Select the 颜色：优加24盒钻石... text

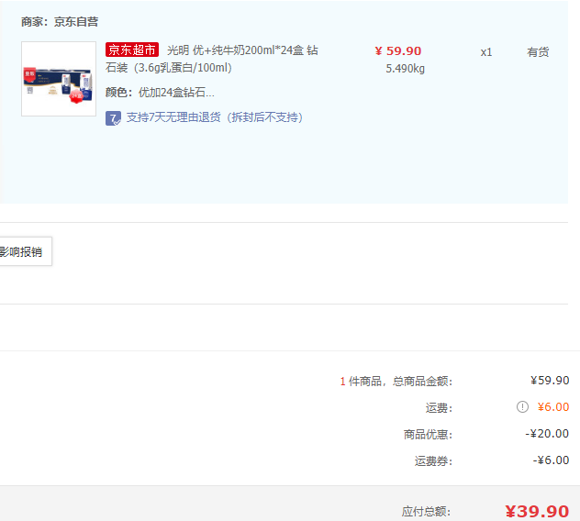coord(160,92)
